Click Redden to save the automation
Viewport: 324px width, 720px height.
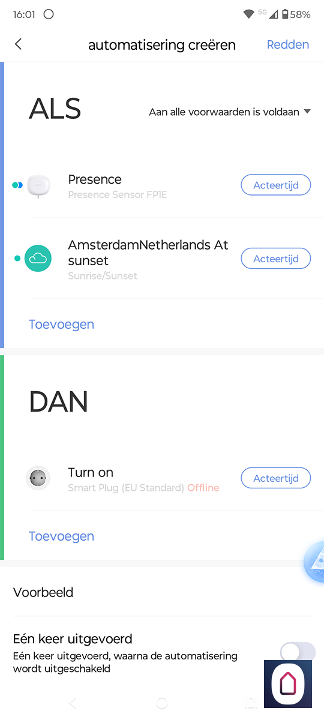point(288,44)
